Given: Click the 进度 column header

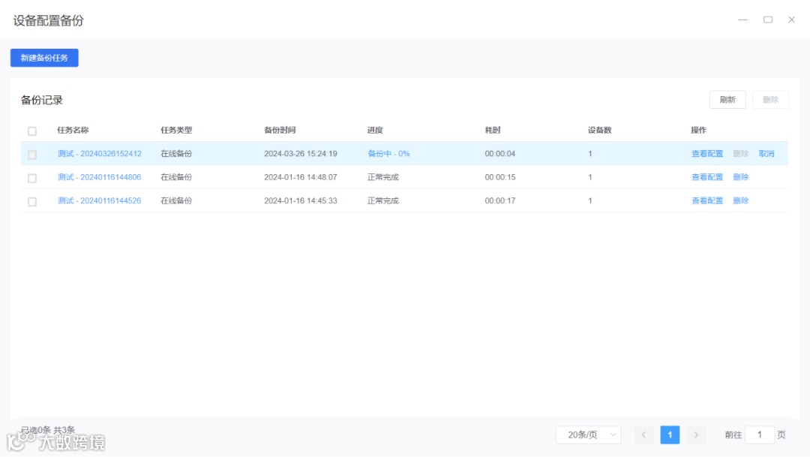Looking at the screenshot, I should point(375,131).
